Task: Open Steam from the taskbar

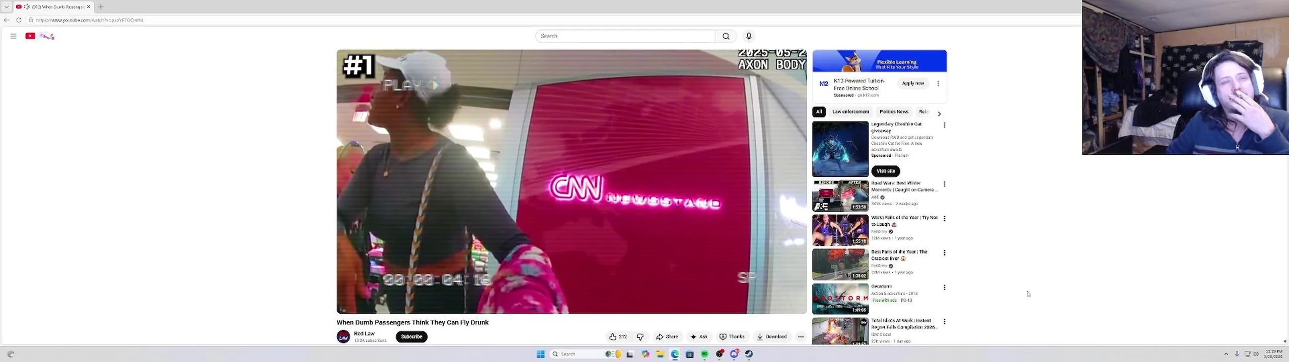Action: pyautogui.click(x=749, y=354)
